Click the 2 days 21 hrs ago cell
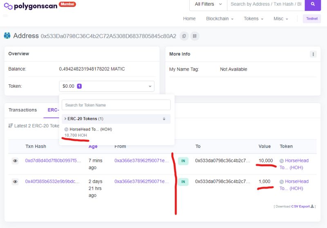 tap(95, 188)
